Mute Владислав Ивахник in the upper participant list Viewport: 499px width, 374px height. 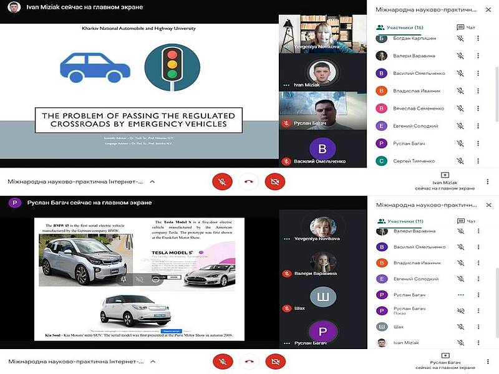tap(460, 91)
